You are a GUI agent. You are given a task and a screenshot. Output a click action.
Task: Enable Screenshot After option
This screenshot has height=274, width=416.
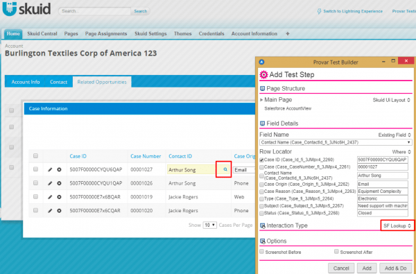[337, 251]
